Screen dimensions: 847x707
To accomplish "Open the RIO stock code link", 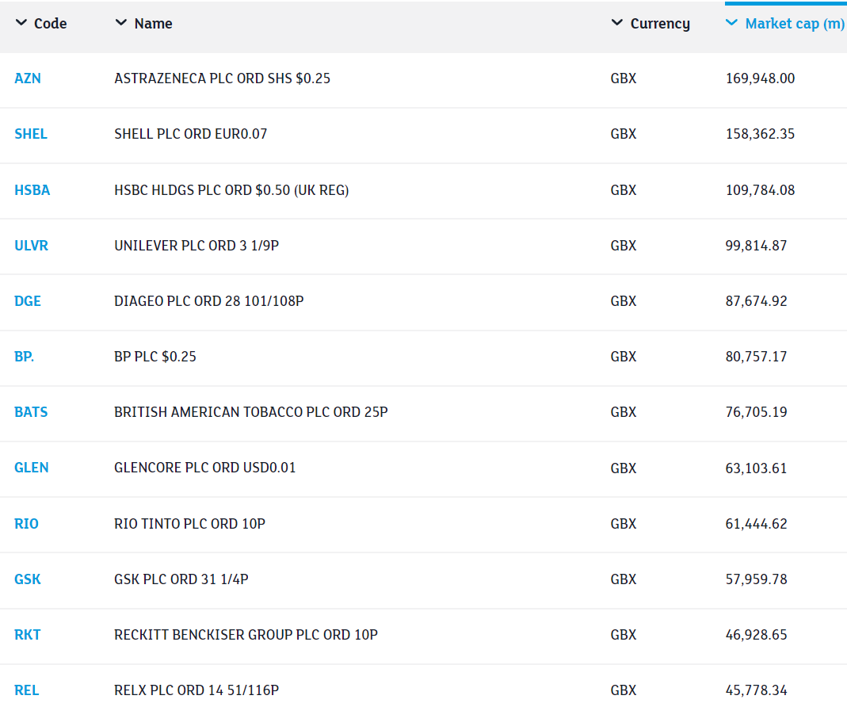I will tap(26, 524).
